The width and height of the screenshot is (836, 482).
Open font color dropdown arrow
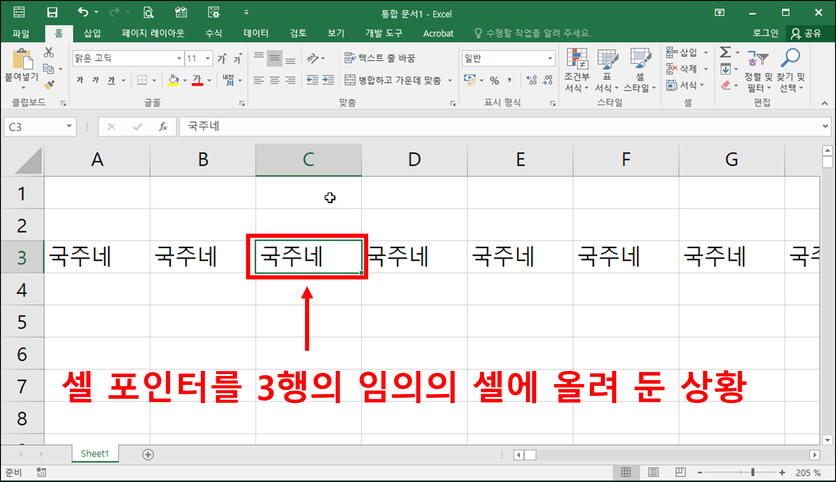click(209, 80)
